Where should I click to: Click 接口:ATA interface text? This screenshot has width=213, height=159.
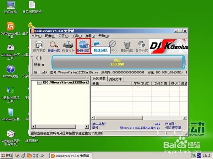pyautogui.click(x=41, y=72)
